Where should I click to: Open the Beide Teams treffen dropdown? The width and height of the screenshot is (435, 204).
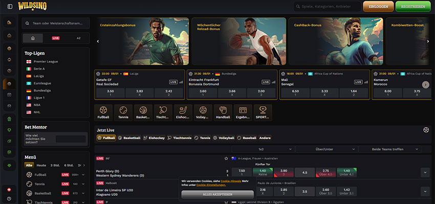389,149
